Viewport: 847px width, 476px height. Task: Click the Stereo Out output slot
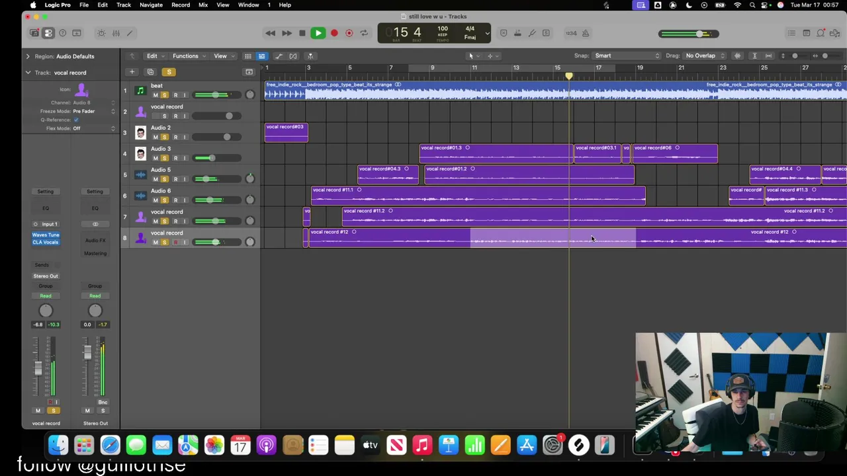(x=46, y=276)
